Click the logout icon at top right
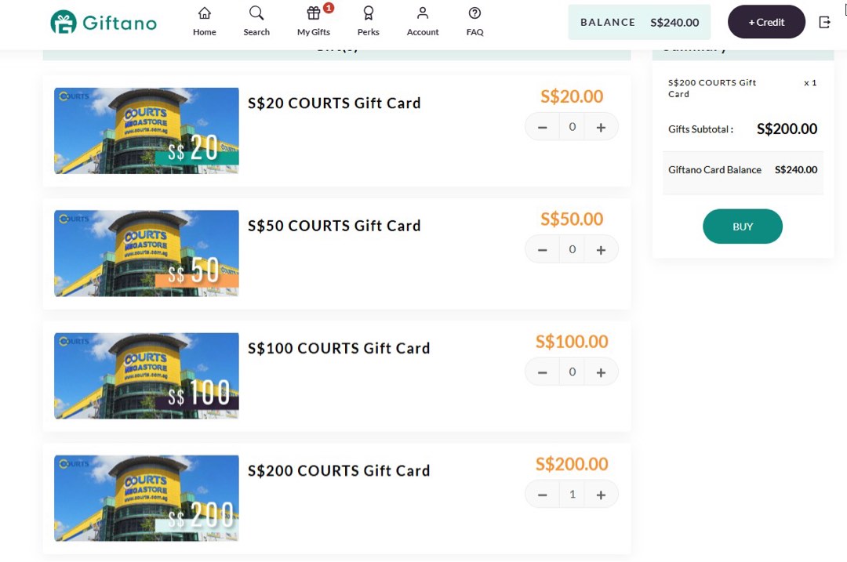This screenshot has height=562, width=847. coord(825,23)
